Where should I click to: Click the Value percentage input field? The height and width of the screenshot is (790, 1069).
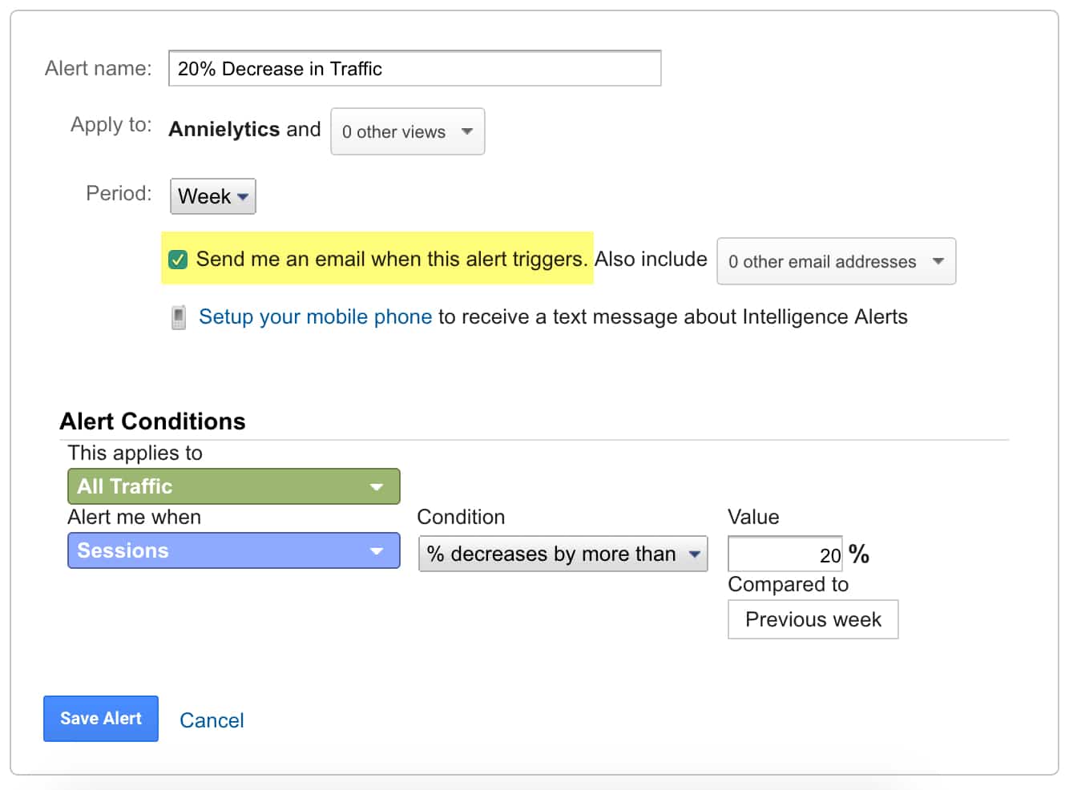(x=785, y=554)
